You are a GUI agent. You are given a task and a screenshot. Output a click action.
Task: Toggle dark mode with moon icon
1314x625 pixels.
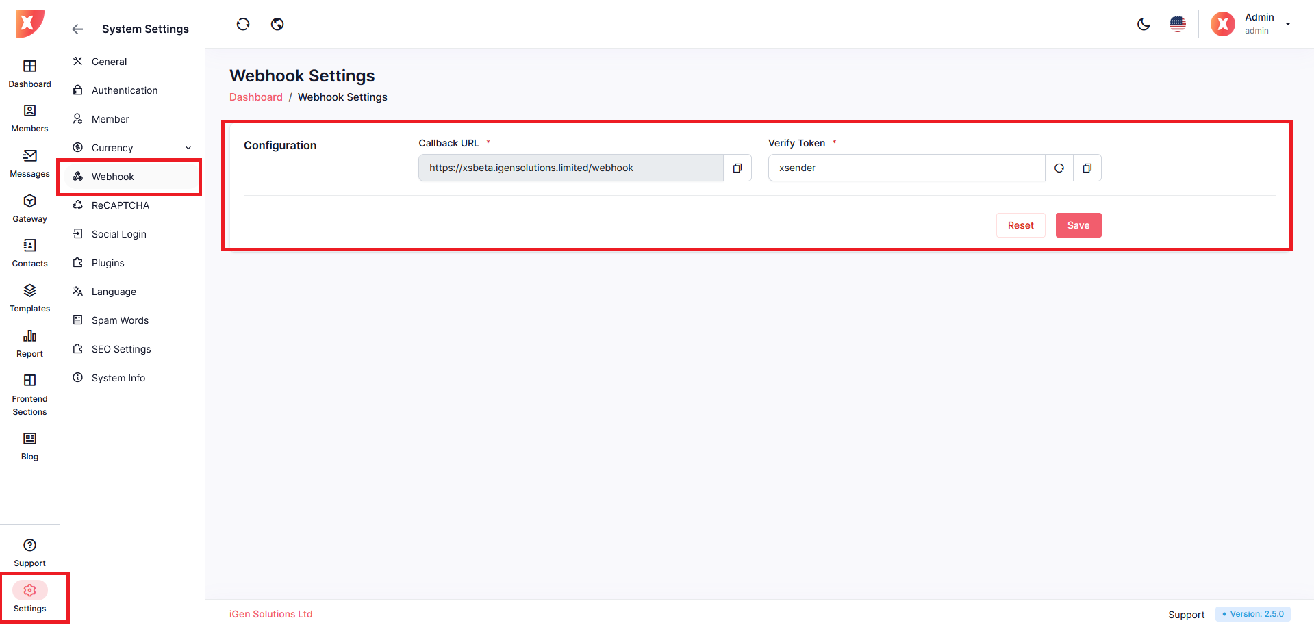pos(1144,25)
